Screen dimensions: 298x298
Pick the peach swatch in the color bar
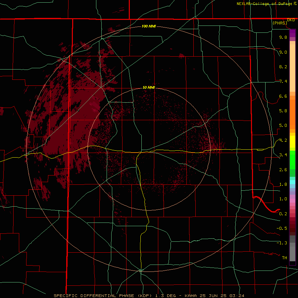coord(292,68)
